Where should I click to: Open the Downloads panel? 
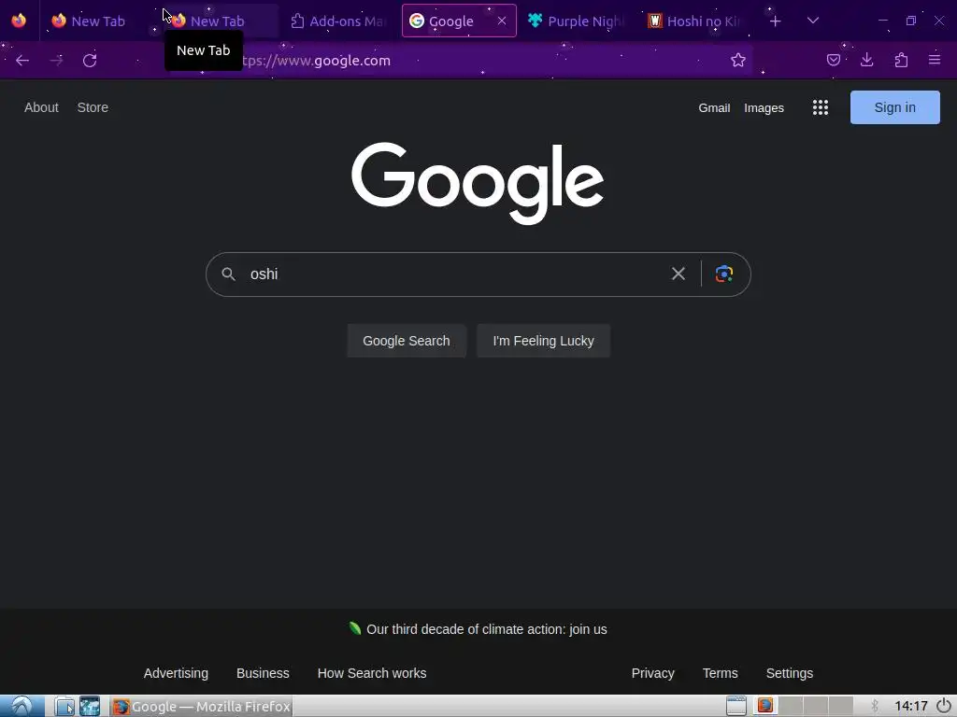(x=866, y=60)
